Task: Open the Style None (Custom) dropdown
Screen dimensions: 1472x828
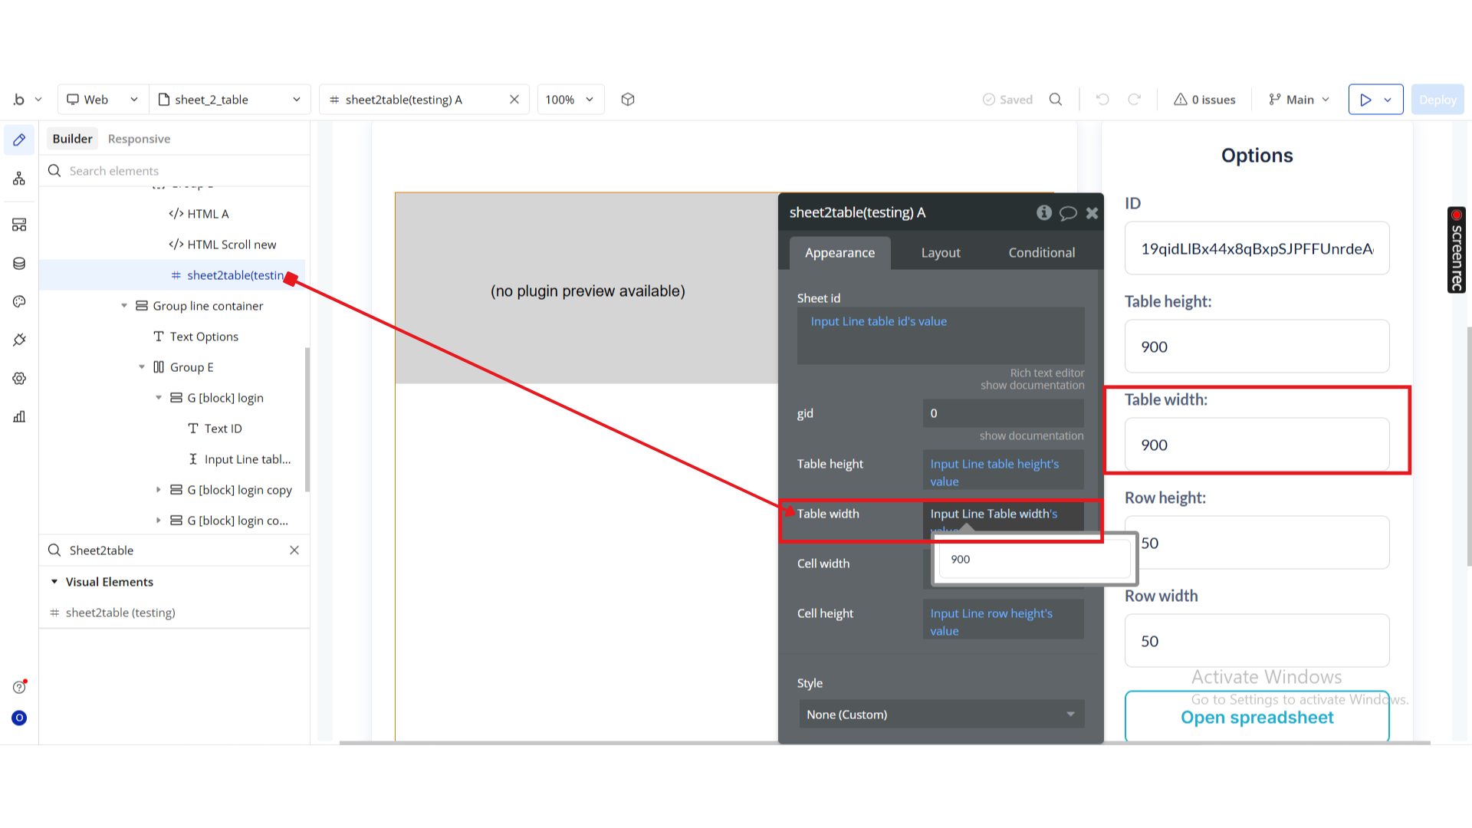Action: tap(941, 715)
